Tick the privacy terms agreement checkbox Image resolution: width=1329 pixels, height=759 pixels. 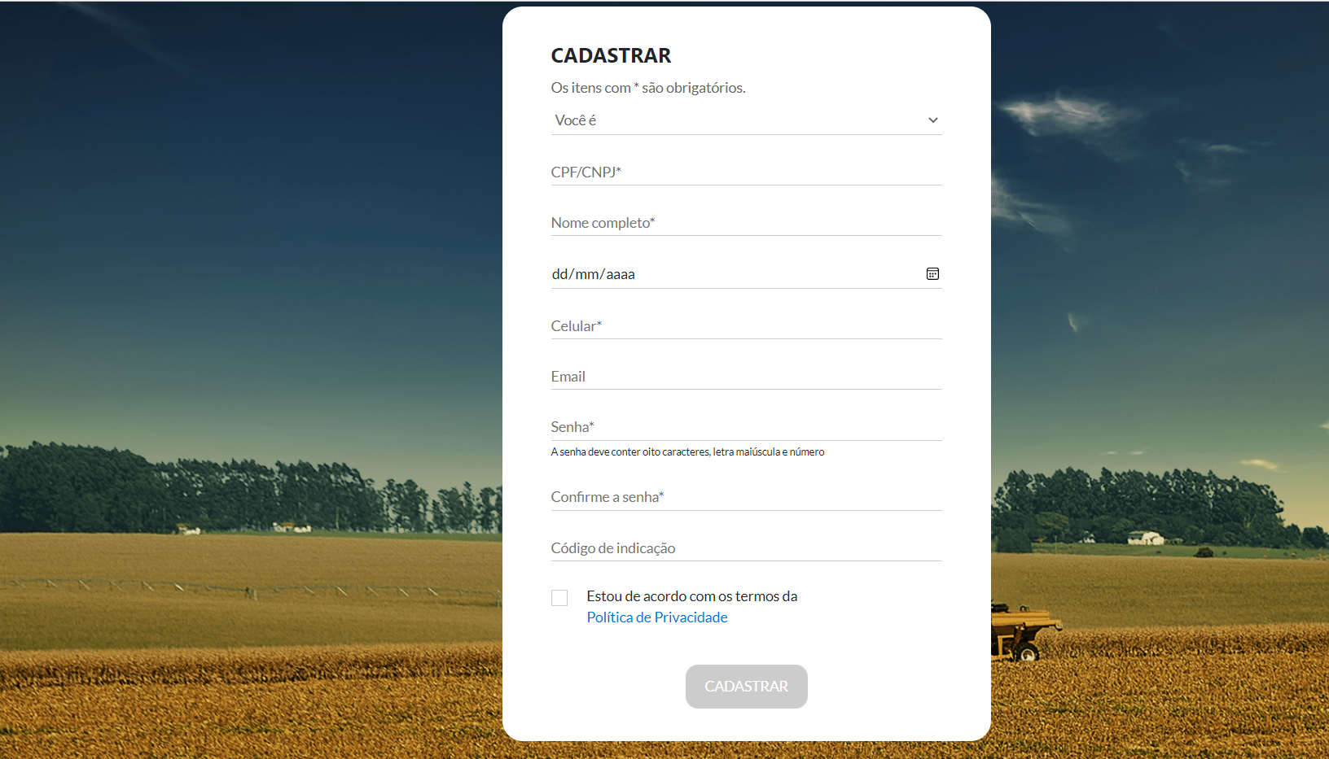point(559,598)
